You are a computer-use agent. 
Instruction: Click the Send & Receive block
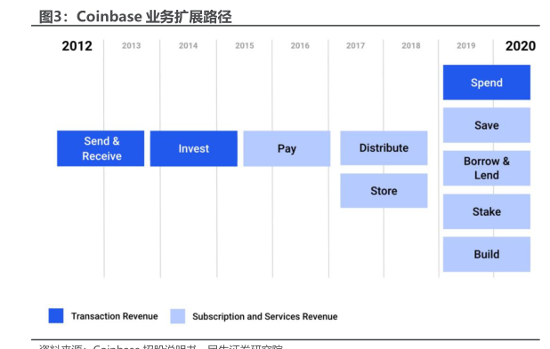101,148
